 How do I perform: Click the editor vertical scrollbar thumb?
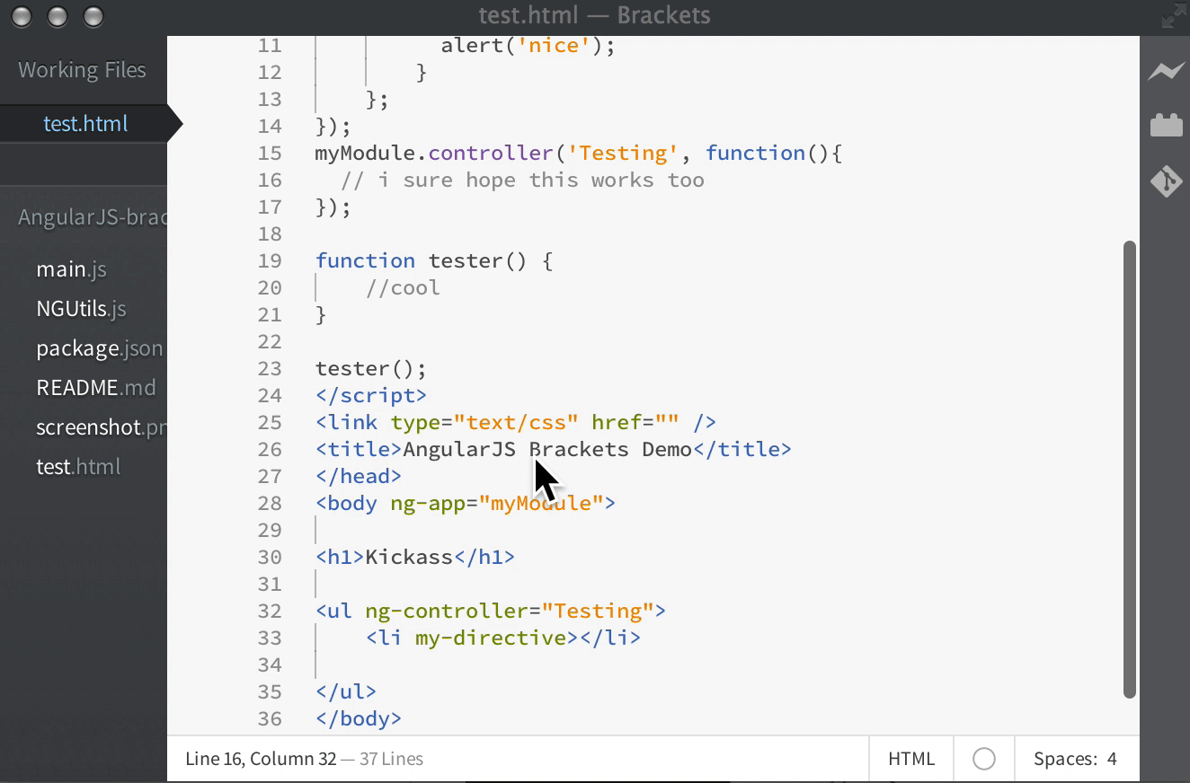[1130, 469]
